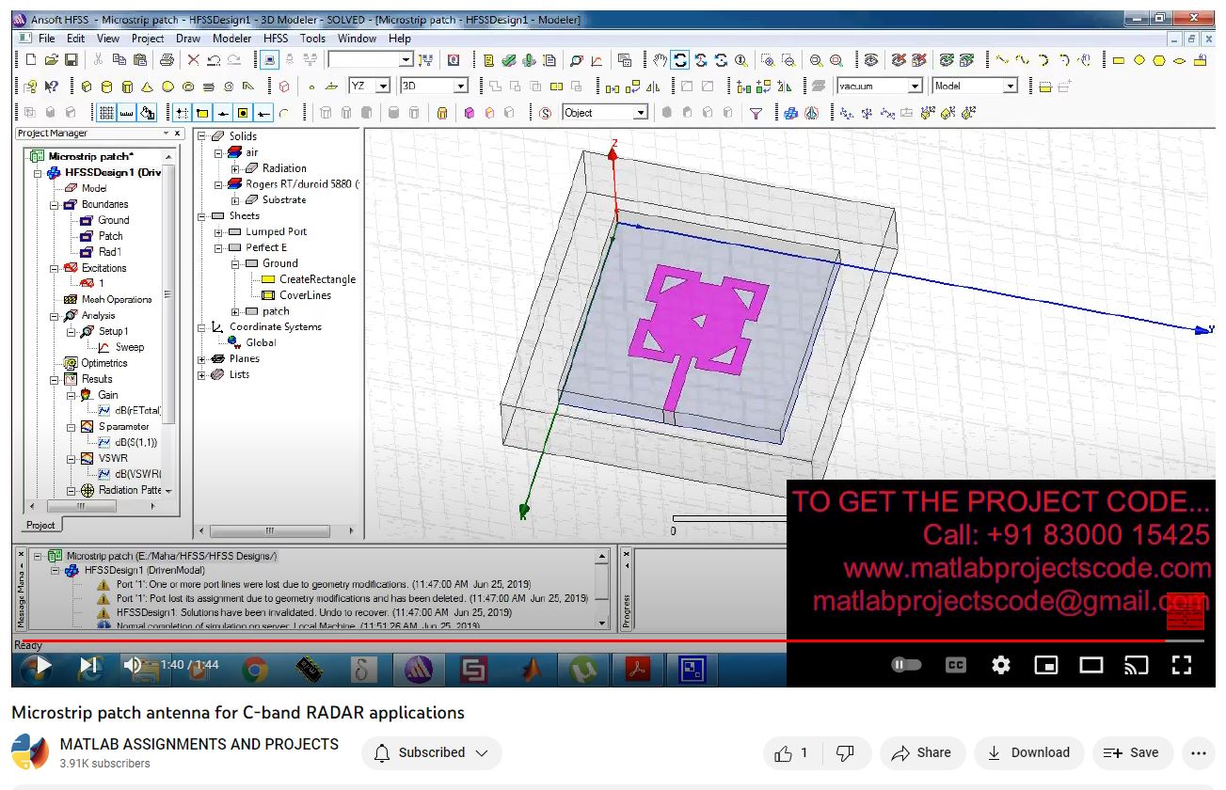Save the project with the floppy disk icon

pos(71,60)
